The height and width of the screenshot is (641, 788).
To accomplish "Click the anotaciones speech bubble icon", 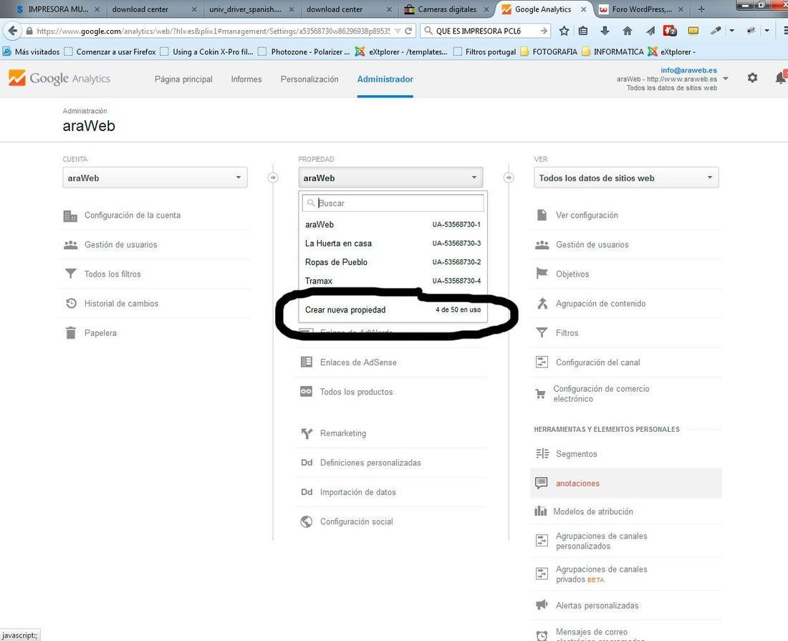I will pyautogui.click(x=542, y=483).
